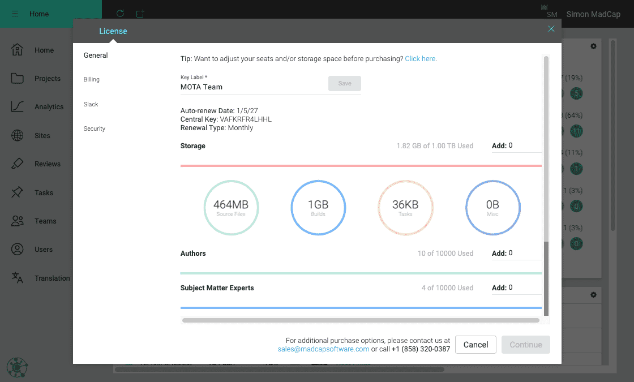Click the Home label in top bar
Image resolution: width=634 pixels, height=382 pixels.
[39, 14]
